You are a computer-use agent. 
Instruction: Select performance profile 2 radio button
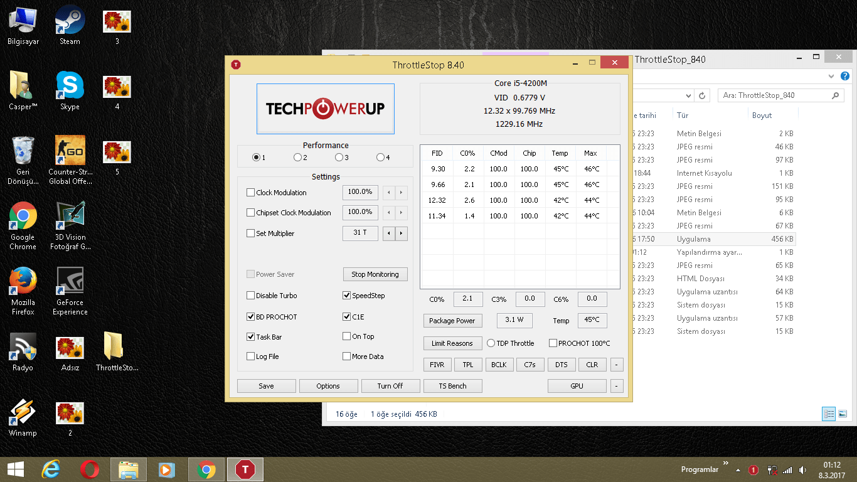(297, 158)
